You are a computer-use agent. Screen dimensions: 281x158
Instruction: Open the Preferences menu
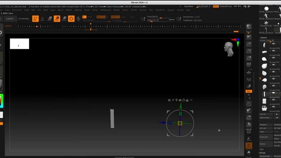pos(105,10)
